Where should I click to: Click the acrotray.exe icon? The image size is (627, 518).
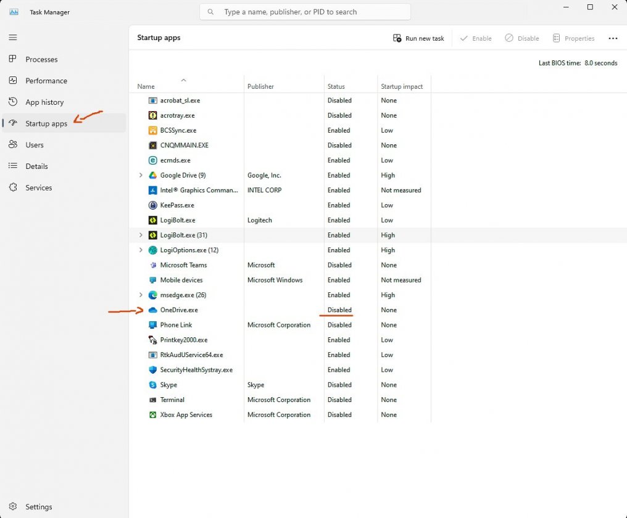click(x=153, y=115)
